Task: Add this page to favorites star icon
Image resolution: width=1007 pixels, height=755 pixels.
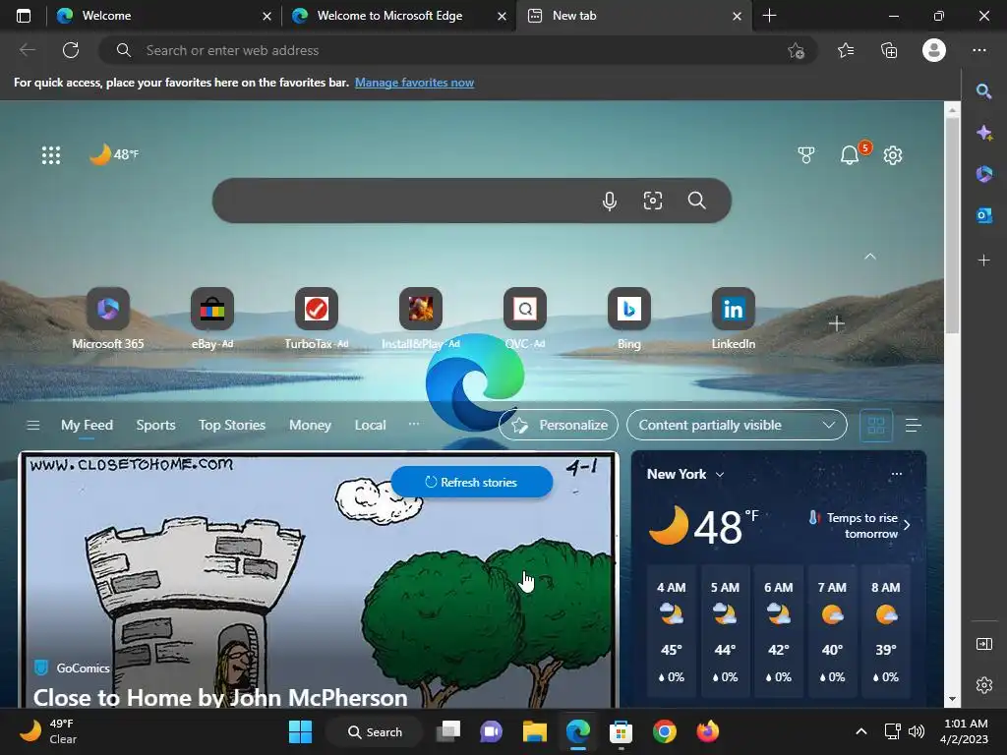Action: [x=796, y=50]
